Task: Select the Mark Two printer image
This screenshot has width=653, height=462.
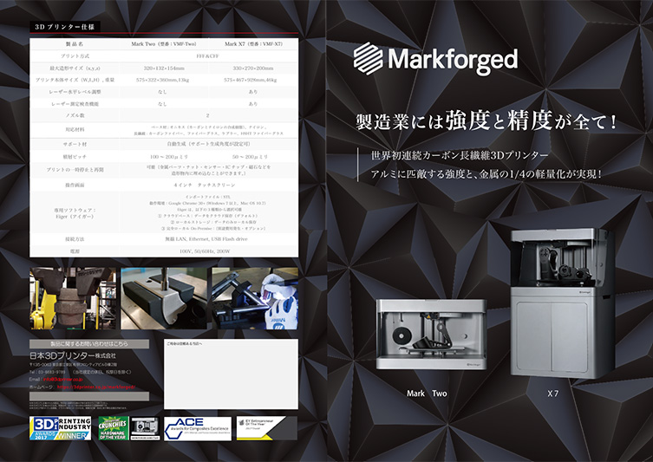Action: pos(431,335)
